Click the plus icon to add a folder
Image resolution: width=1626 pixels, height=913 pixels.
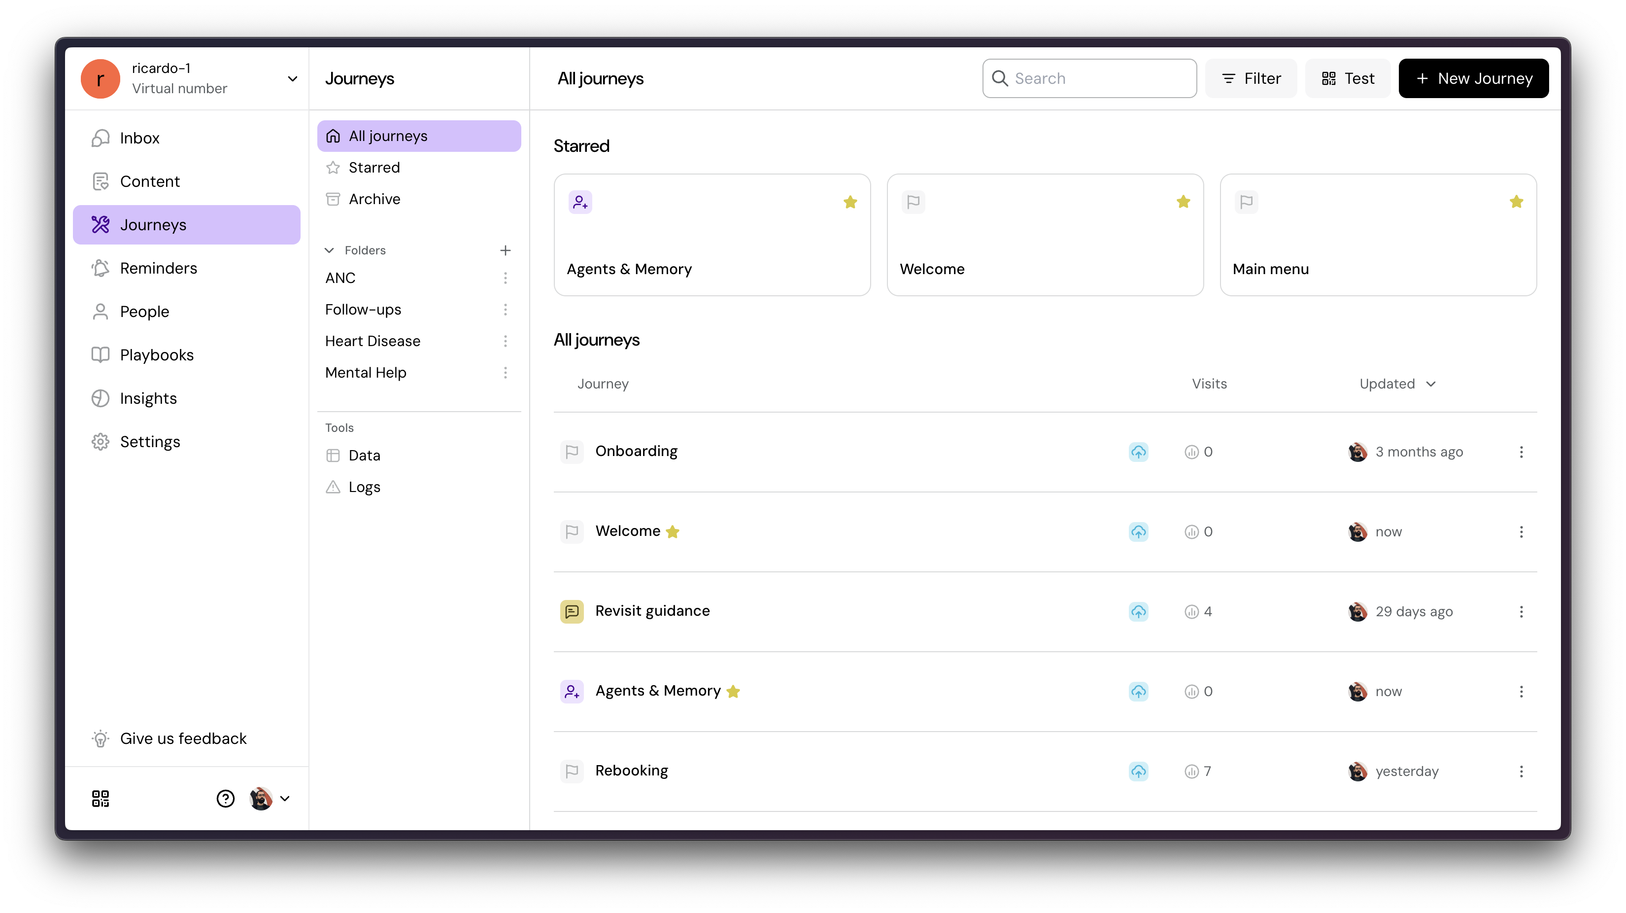point(505,250)
